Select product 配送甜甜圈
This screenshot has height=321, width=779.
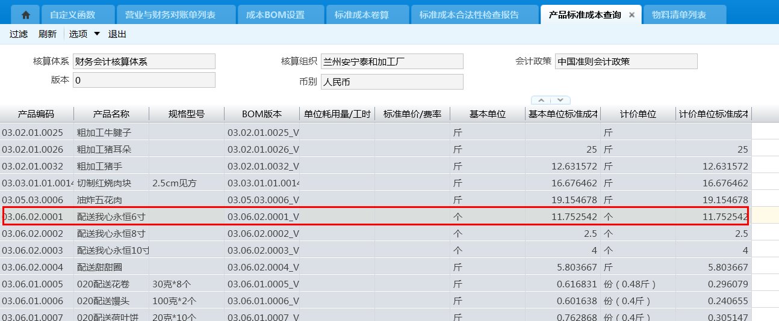[100, 267]
